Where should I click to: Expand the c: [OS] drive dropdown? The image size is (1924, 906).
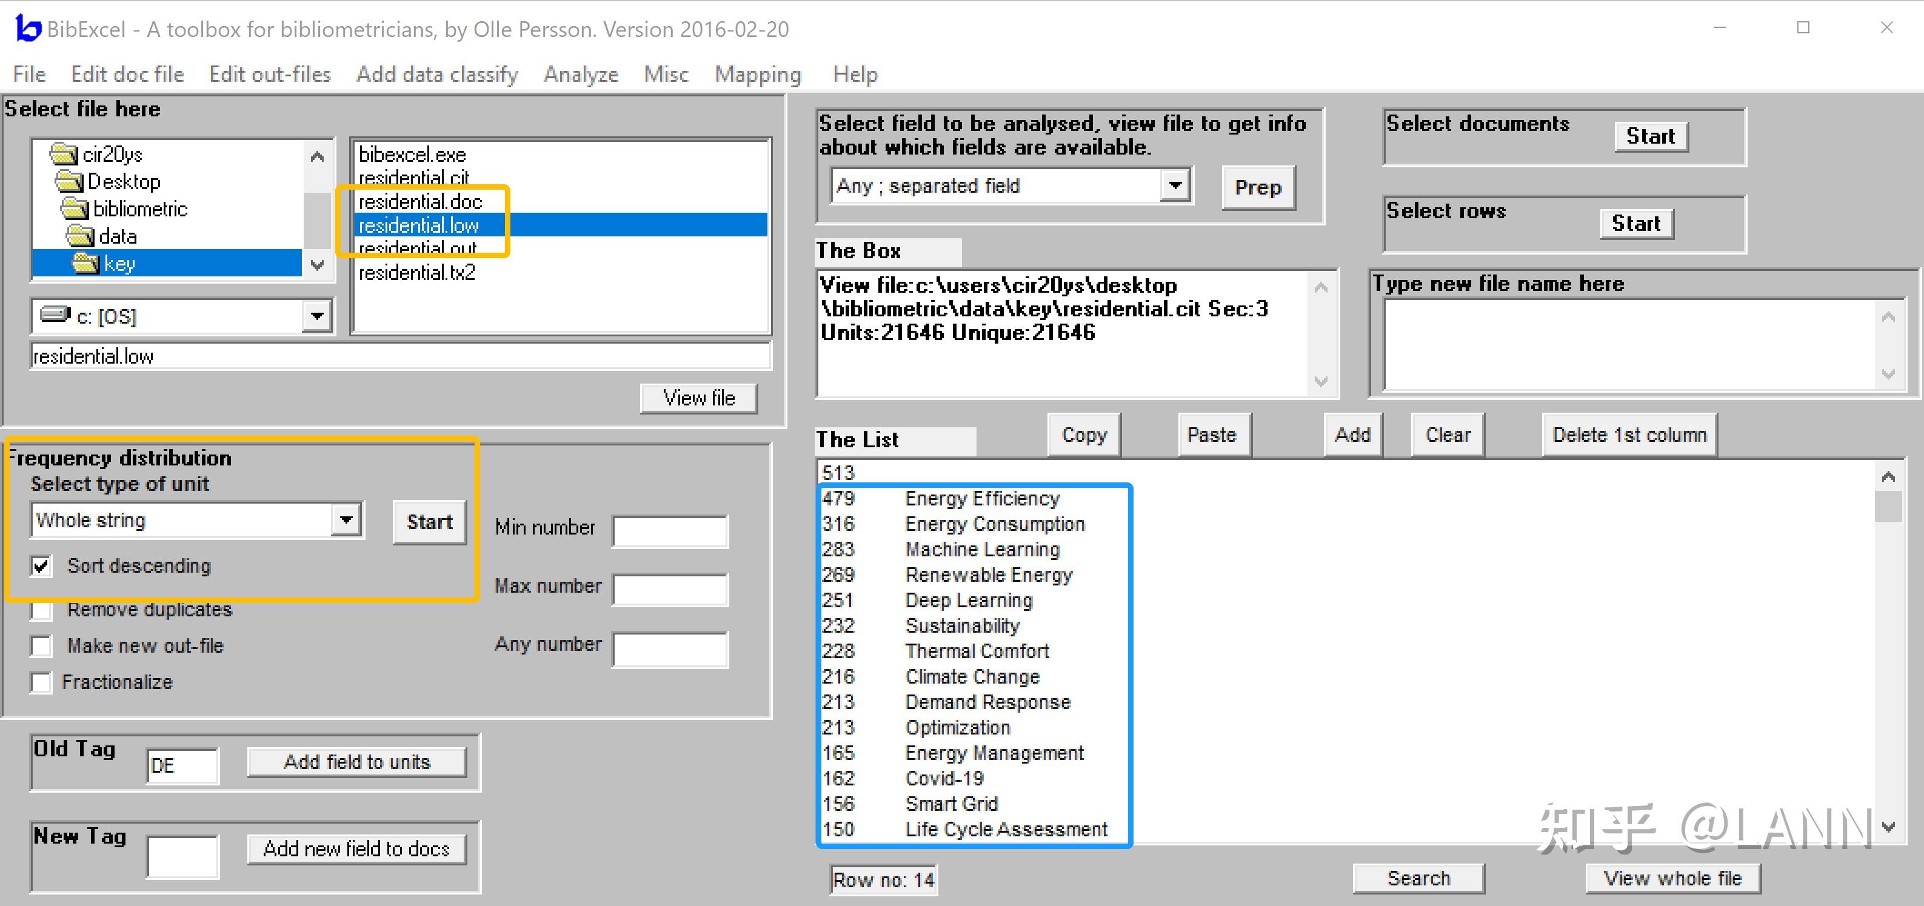(316, 316)
